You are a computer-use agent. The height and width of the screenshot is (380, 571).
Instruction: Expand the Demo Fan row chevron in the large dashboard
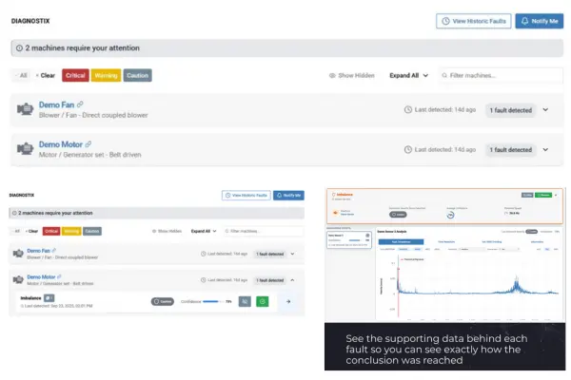coord(545,109)
